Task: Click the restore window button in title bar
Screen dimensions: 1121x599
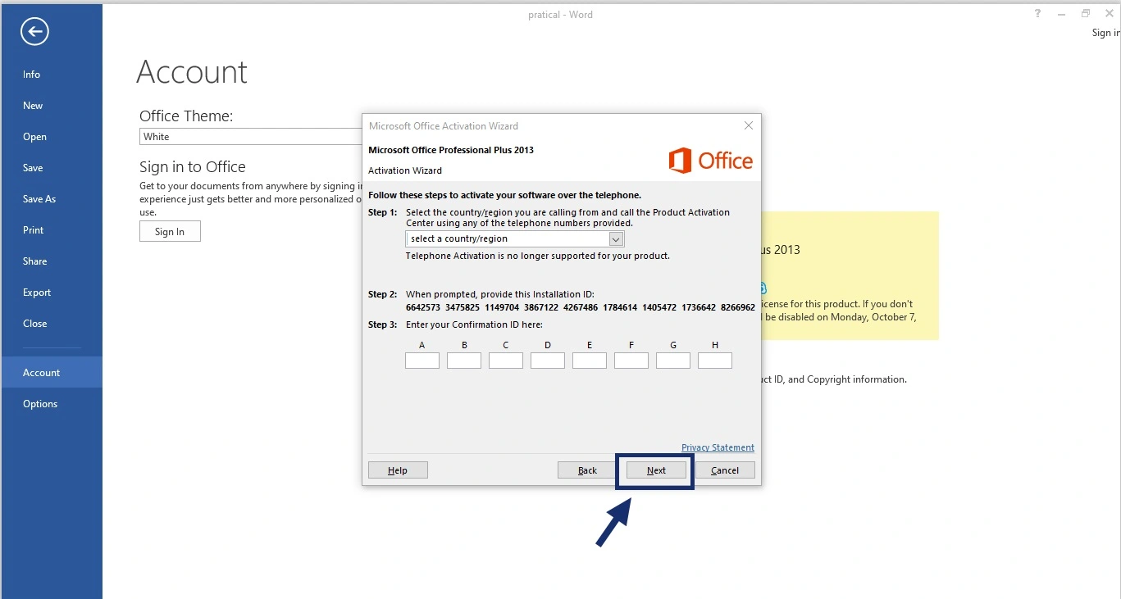Action: pos(1086,13)
